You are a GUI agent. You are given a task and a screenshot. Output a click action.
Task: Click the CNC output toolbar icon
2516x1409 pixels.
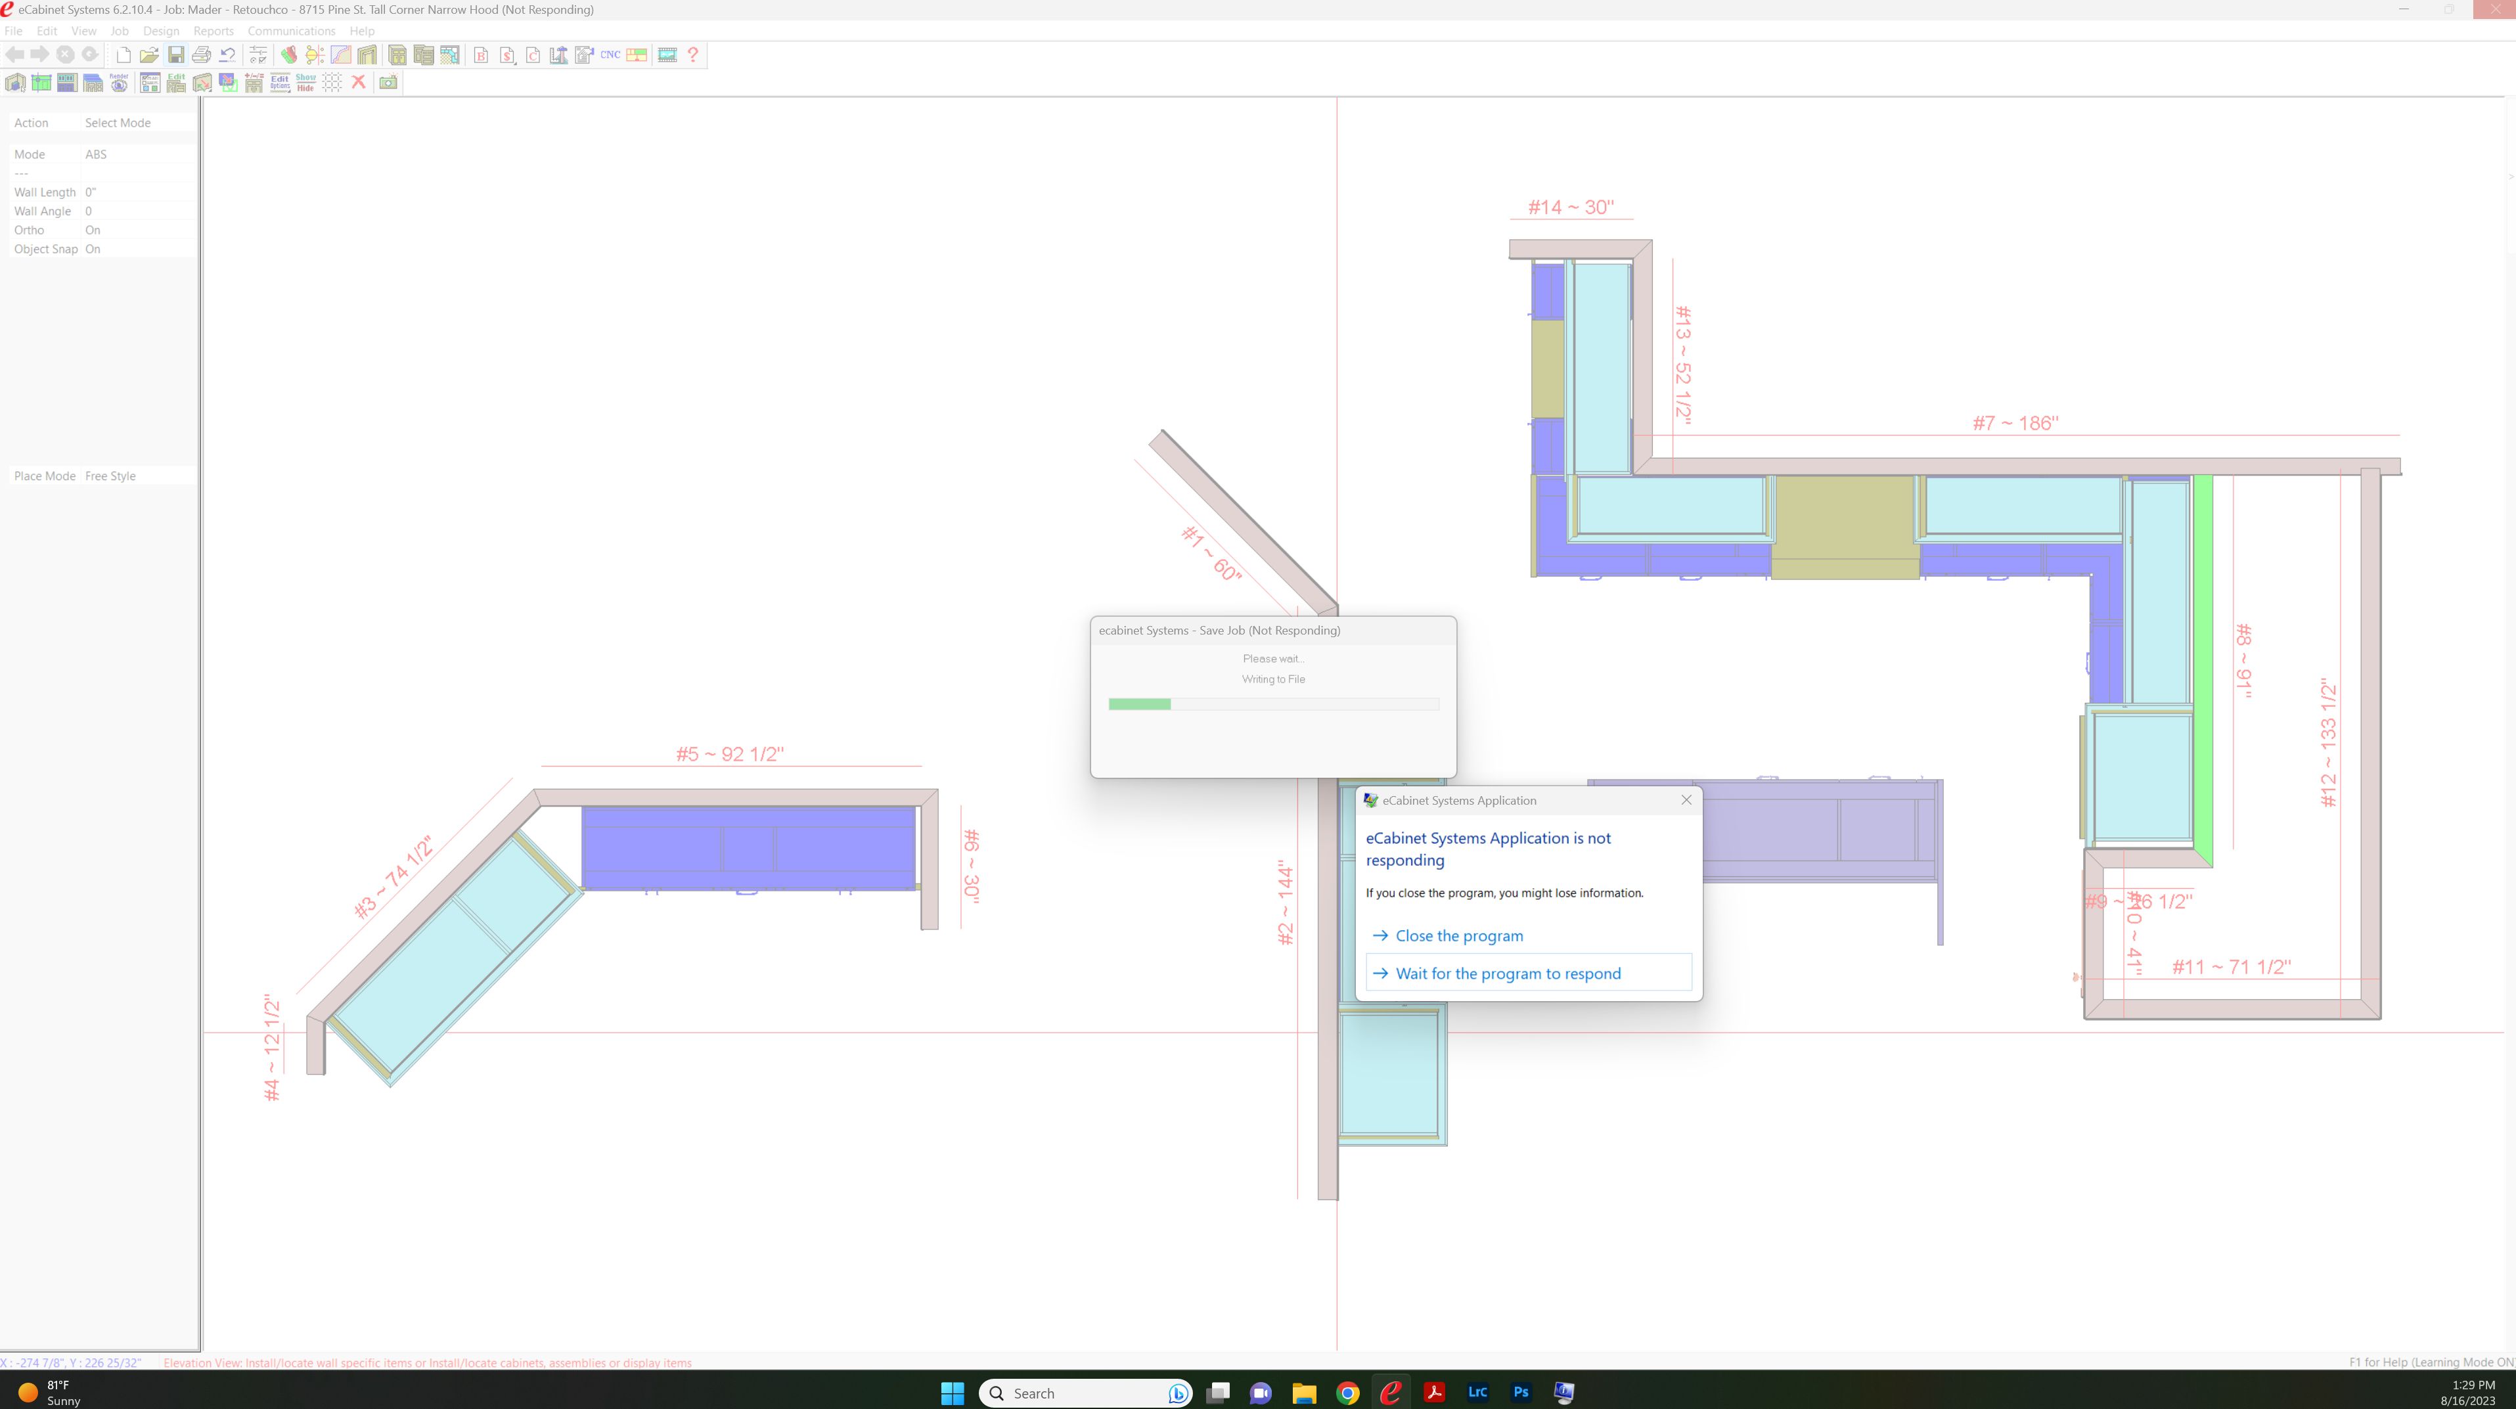pos(610,55)
